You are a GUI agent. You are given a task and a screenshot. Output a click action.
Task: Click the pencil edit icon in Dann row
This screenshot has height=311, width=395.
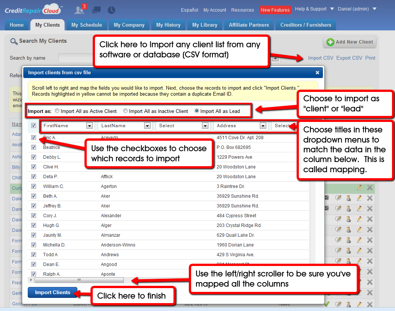[359, 208]
